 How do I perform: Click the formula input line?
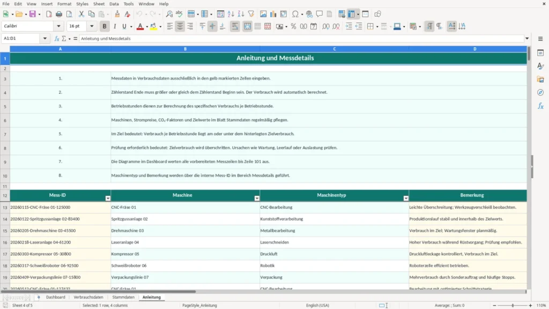tap(301, 39)
